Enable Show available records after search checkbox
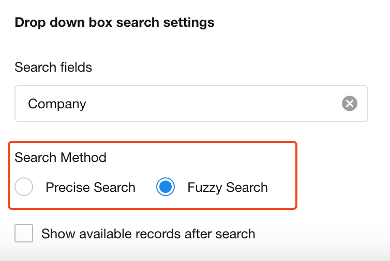The height and width of the screenshot is (261, 390). 24,233
